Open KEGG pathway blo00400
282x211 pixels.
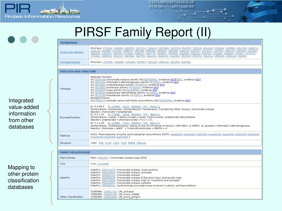pos(110,137)
